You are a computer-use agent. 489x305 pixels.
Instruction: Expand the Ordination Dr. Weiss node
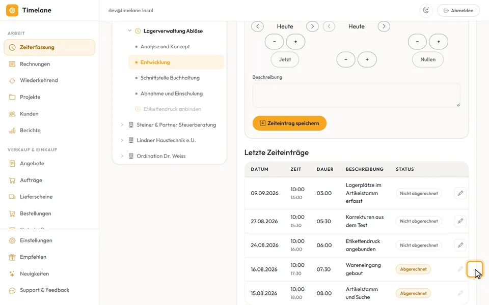coord(122,156)
